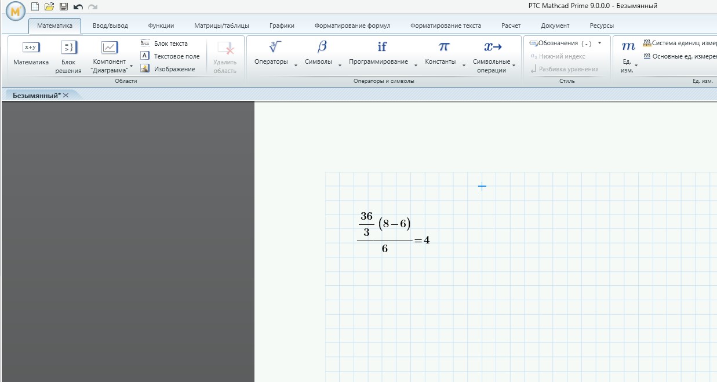This screenshot has width=717, height=382.
Task: Expand the Операторы dropdown arrow
Action: click(296, 66)
